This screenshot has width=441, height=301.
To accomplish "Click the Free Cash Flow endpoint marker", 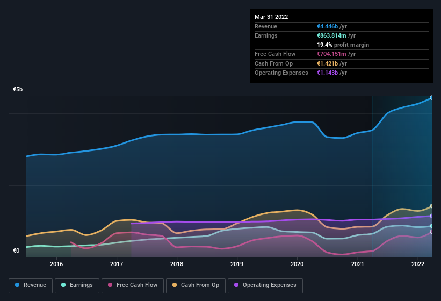I will click(431, 232).
